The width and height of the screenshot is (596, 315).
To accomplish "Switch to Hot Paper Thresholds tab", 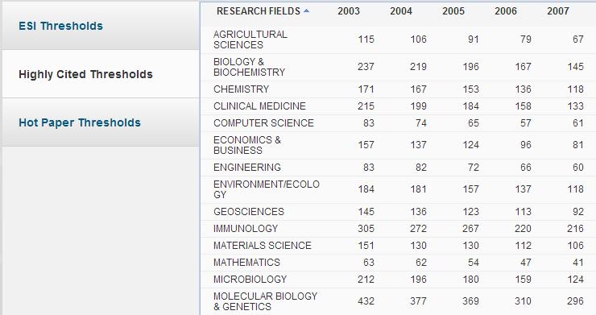I will tap(80, 122).
